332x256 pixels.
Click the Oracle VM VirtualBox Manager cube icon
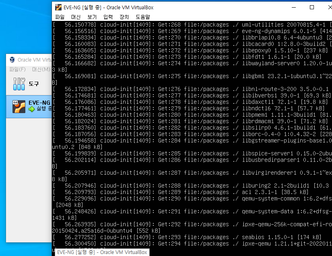[x=12, y=60]
